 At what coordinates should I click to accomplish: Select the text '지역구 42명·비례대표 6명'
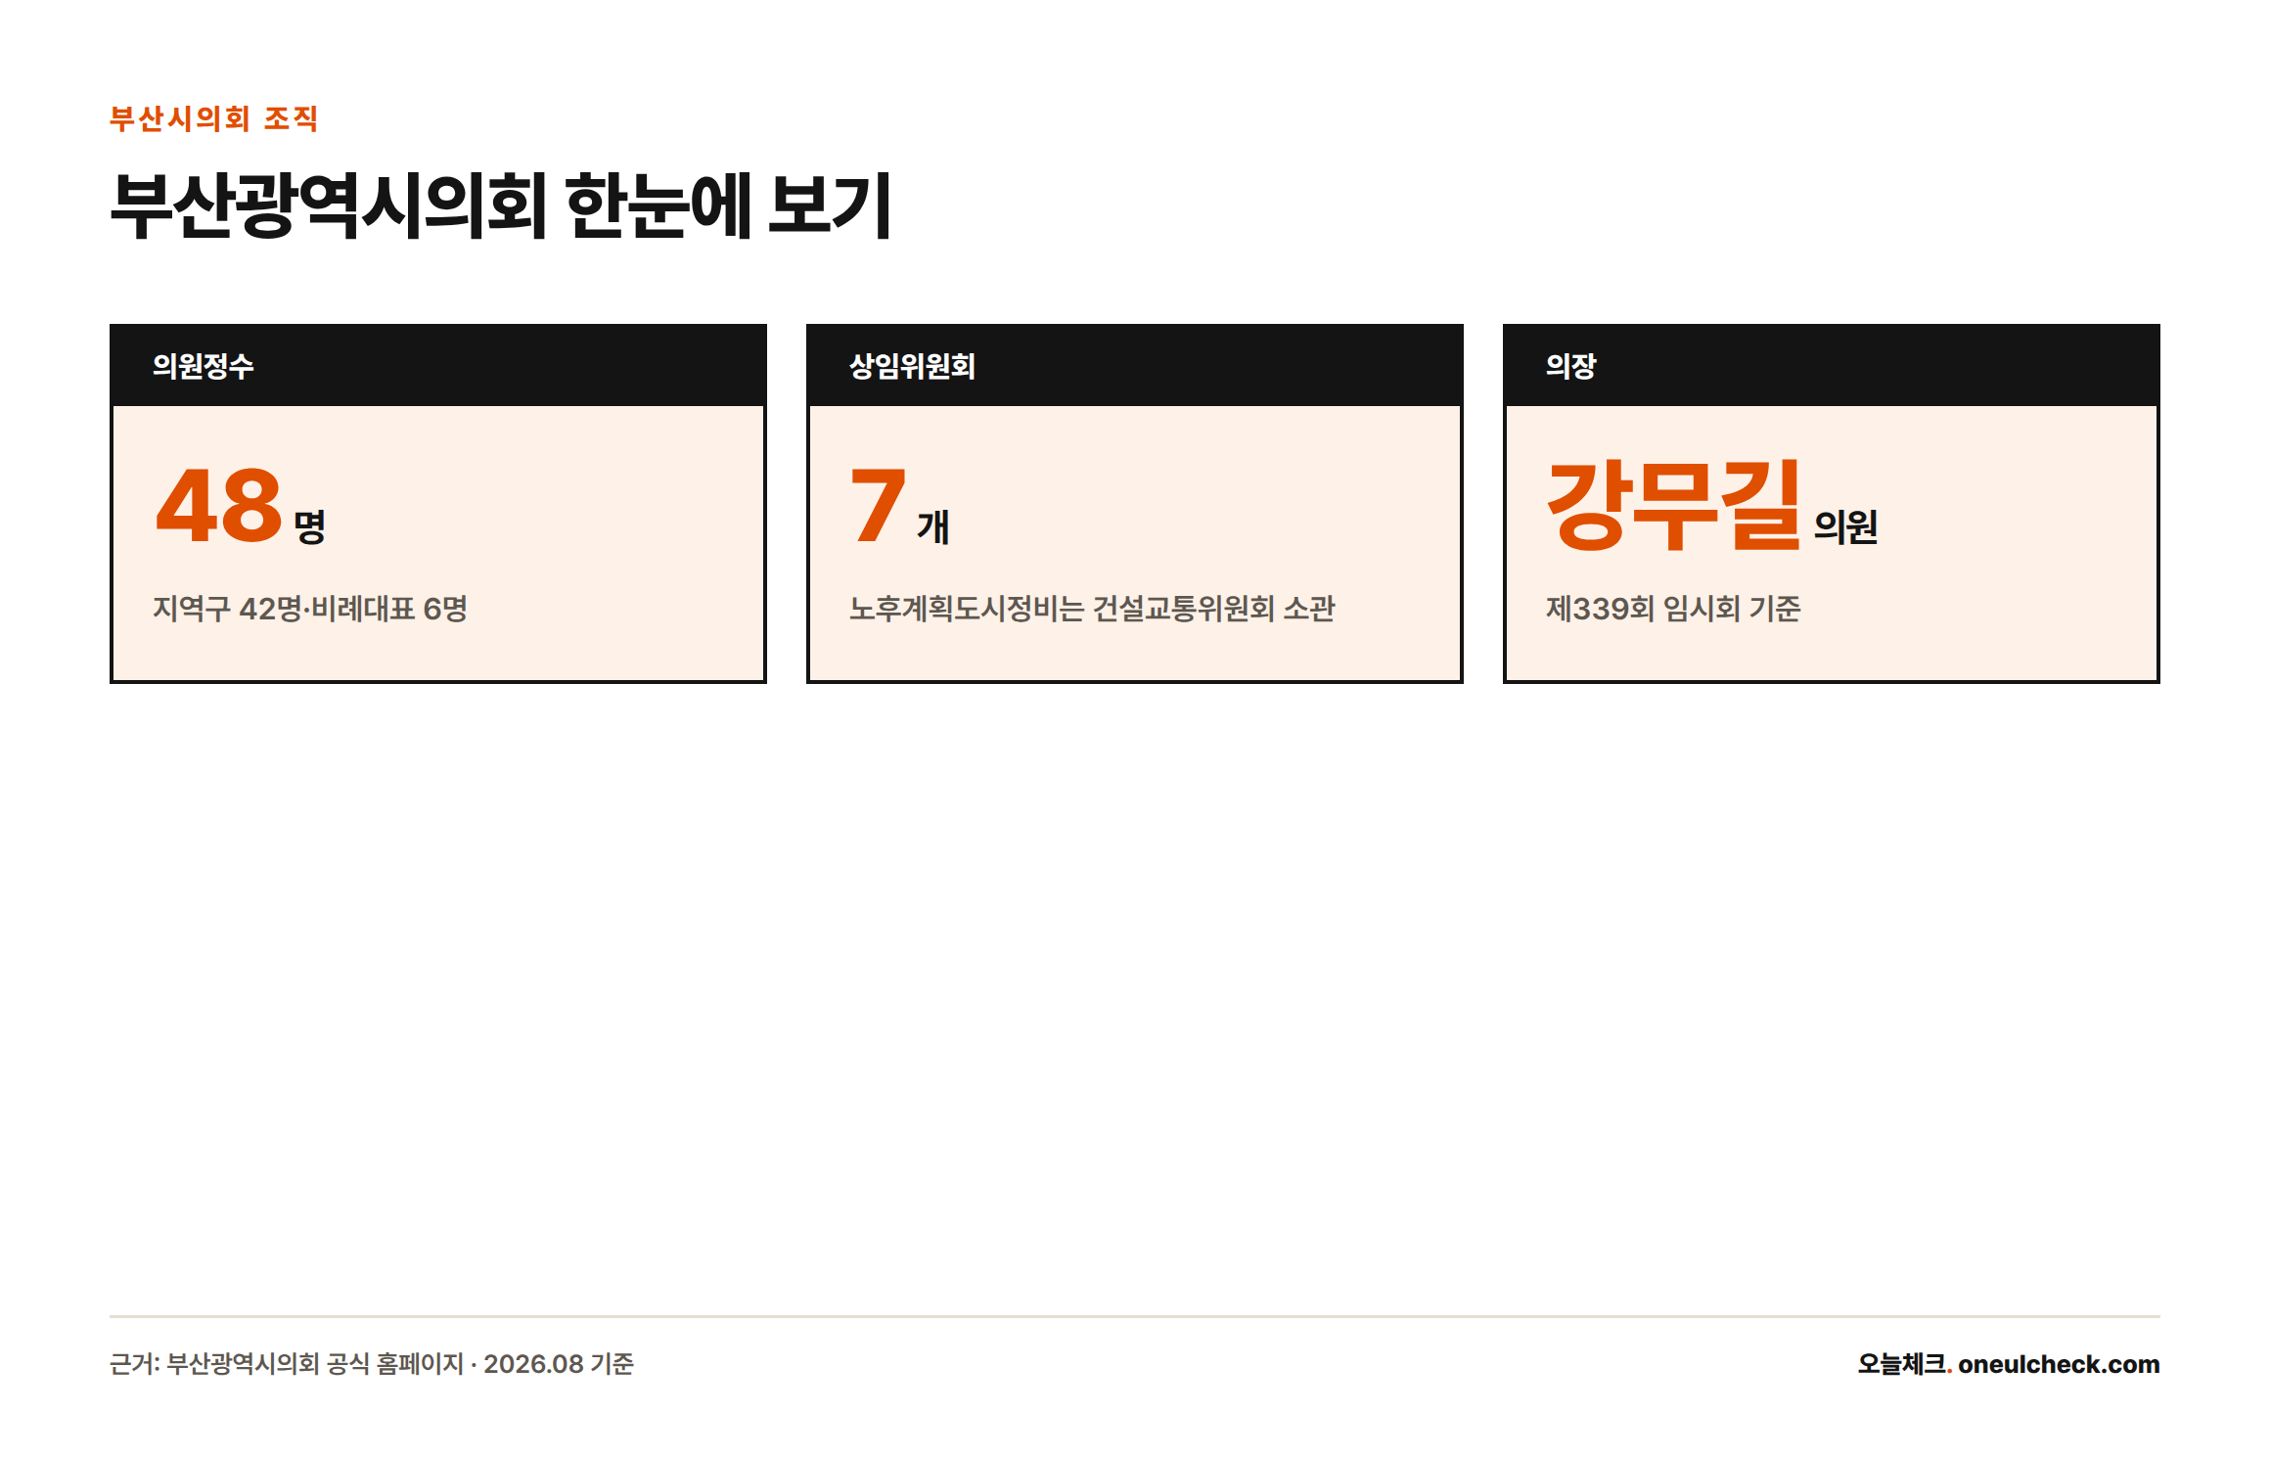point(310,609)
